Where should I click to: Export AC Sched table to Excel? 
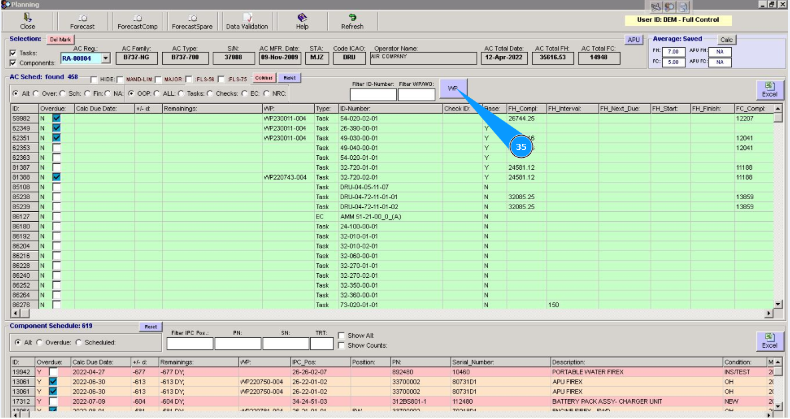769,90
